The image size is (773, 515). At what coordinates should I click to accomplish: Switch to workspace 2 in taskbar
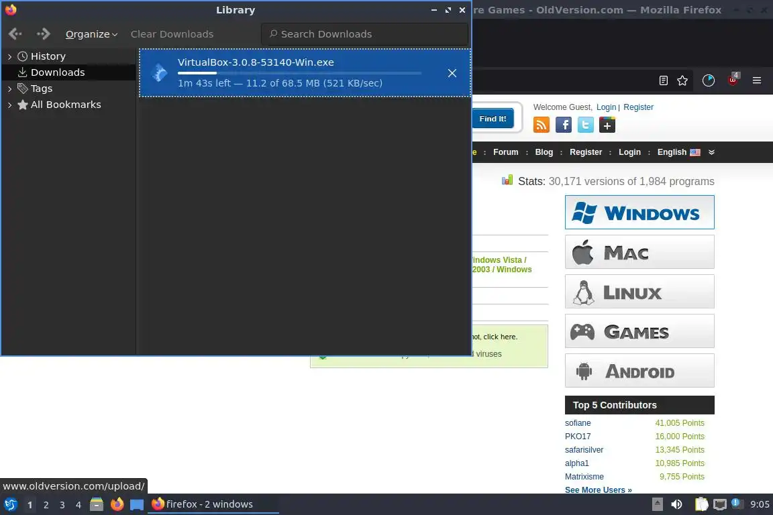tap(46, 505)
